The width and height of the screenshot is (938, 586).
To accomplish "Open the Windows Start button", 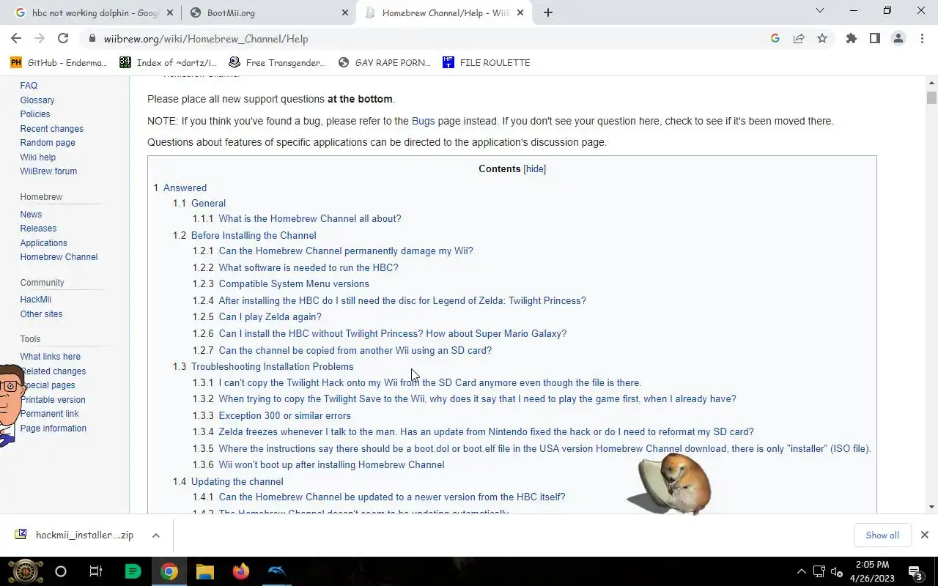I will pos(25,571).
